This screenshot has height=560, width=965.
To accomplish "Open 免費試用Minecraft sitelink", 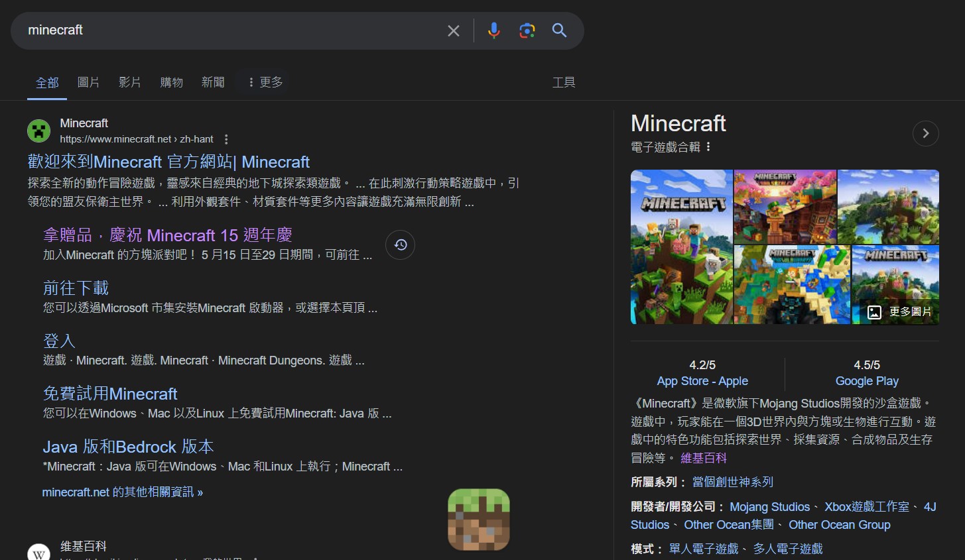I will coord(110,394).
